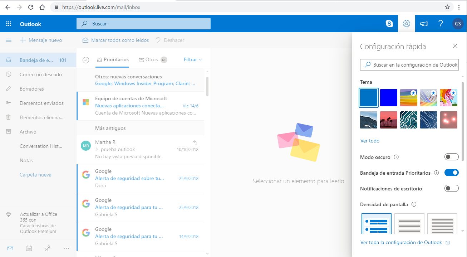This screenshot has height=257, width=467.
Task: Open Bandeja de entrada folder
Action: coord(38,60)
